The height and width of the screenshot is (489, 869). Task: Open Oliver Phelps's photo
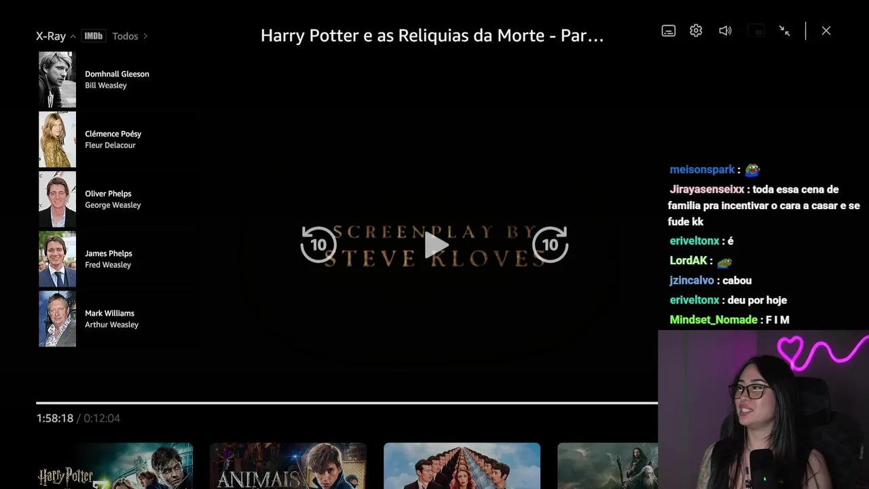57,199
